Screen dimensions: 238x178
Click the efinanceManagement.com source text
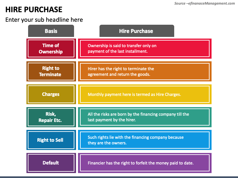click(205, 3)
